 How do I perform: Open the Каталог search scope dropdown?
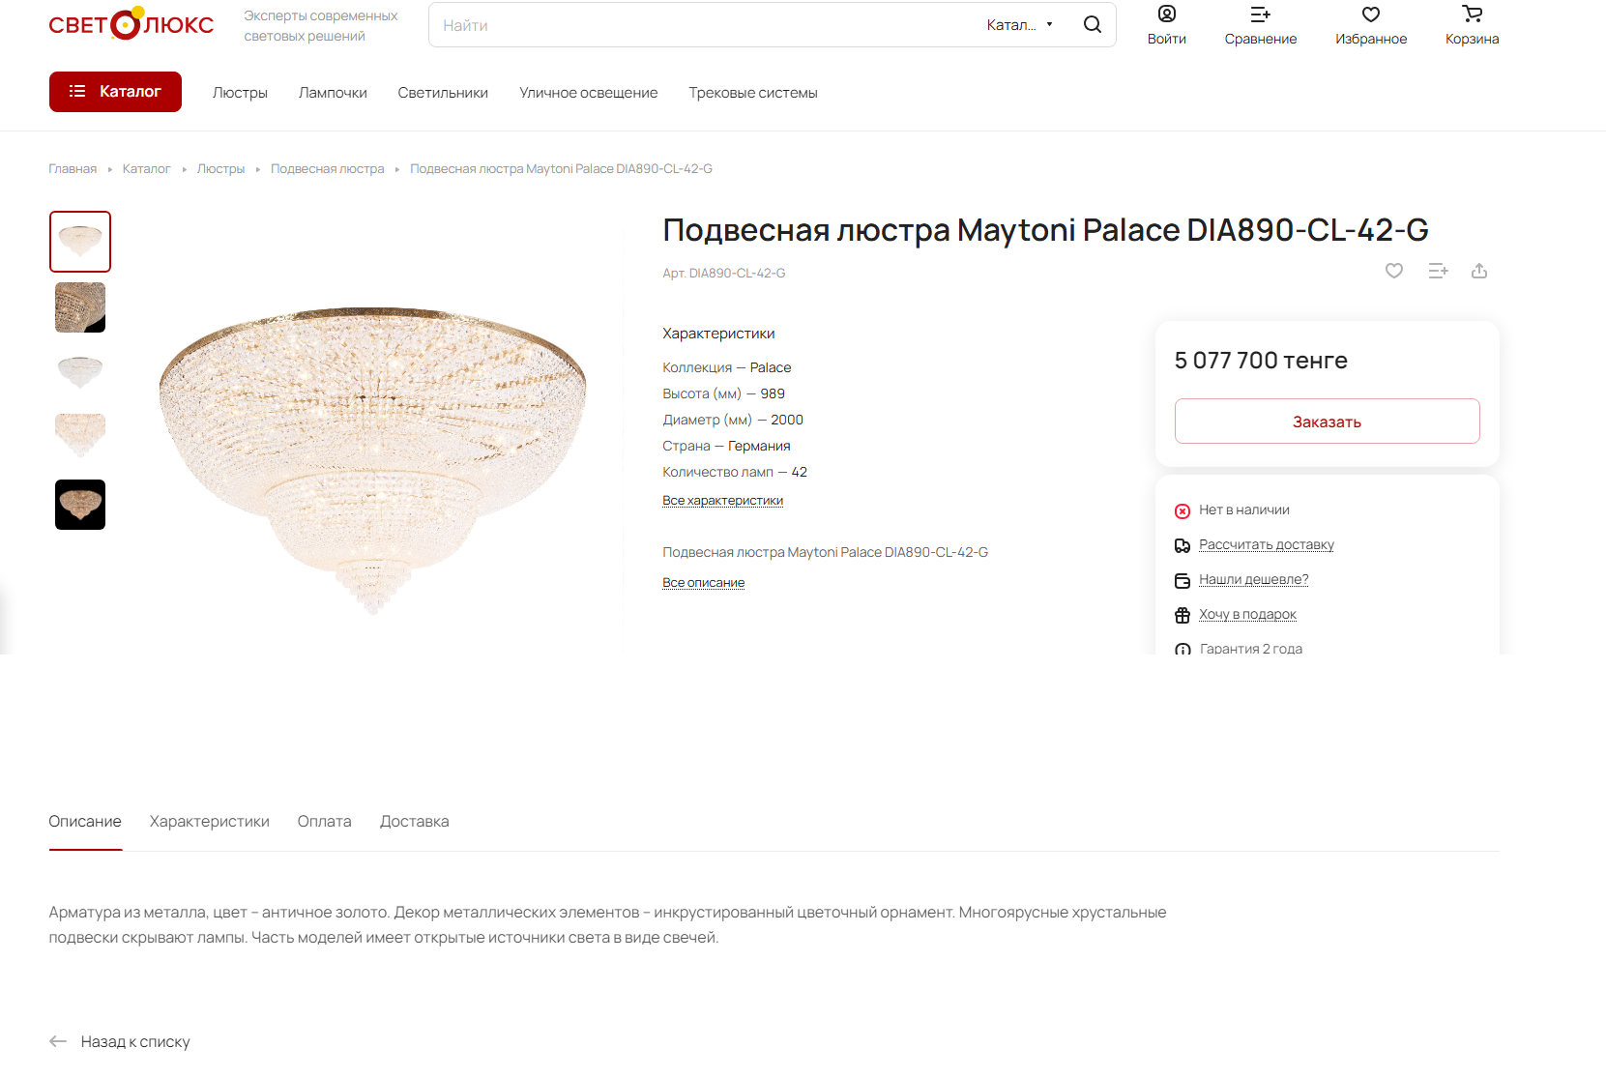tap(1020, 25)
